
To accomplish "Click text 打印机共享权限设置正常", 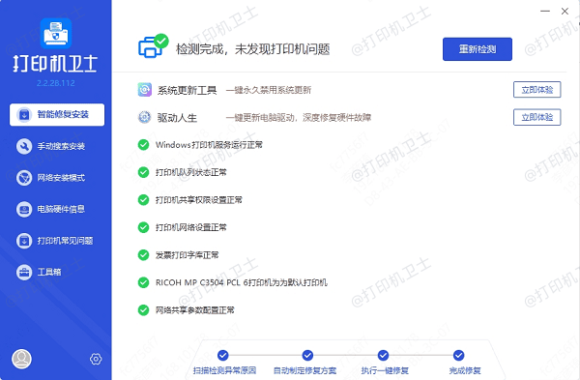I will point(198,200).
